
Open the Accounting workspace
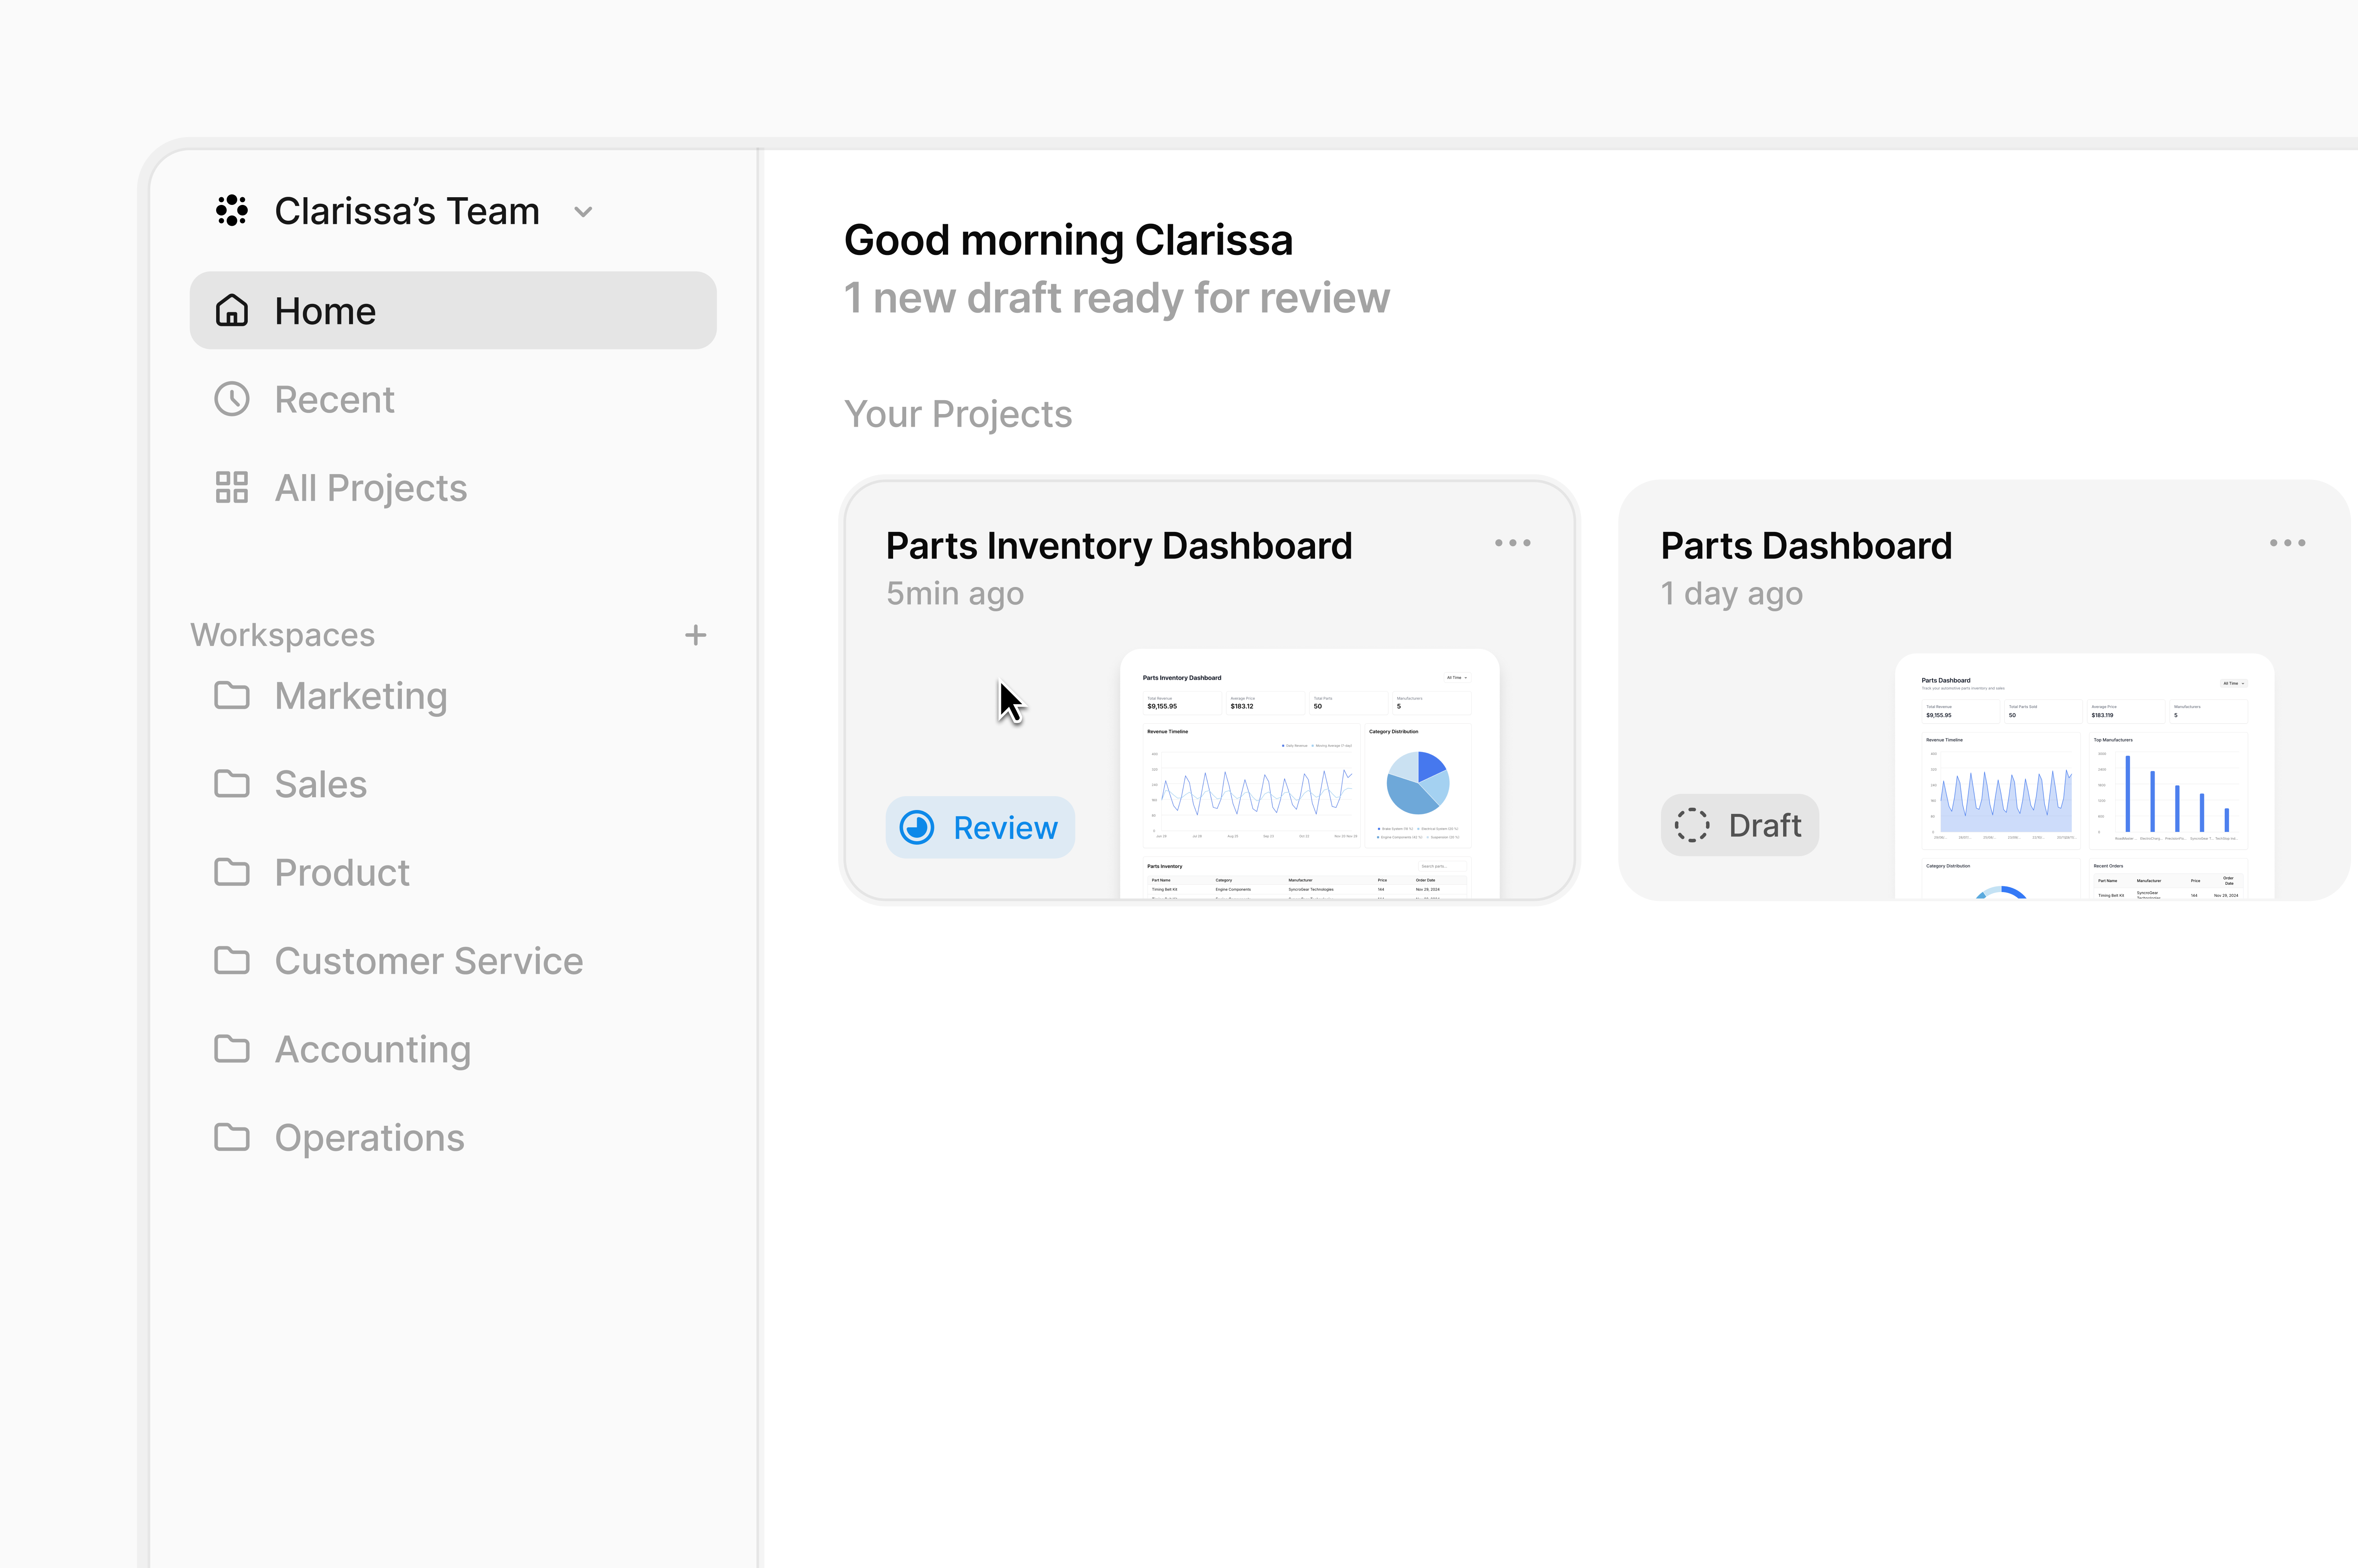pyautogui.click(x=453, y=1049)
